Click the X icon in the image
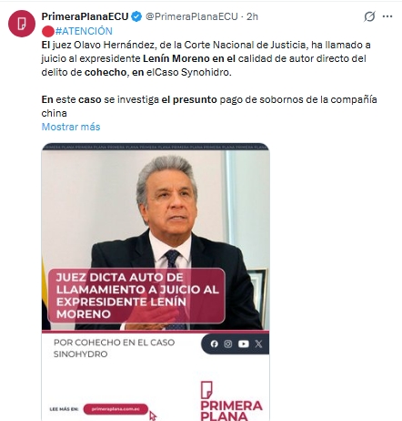The width and height of the screenshot is (402, 421). coord(258,344)
